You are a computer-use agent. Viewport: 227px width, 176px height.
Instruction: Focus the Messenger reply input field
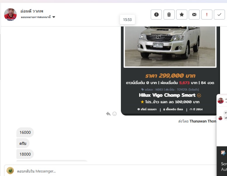(x=110, y=171)
